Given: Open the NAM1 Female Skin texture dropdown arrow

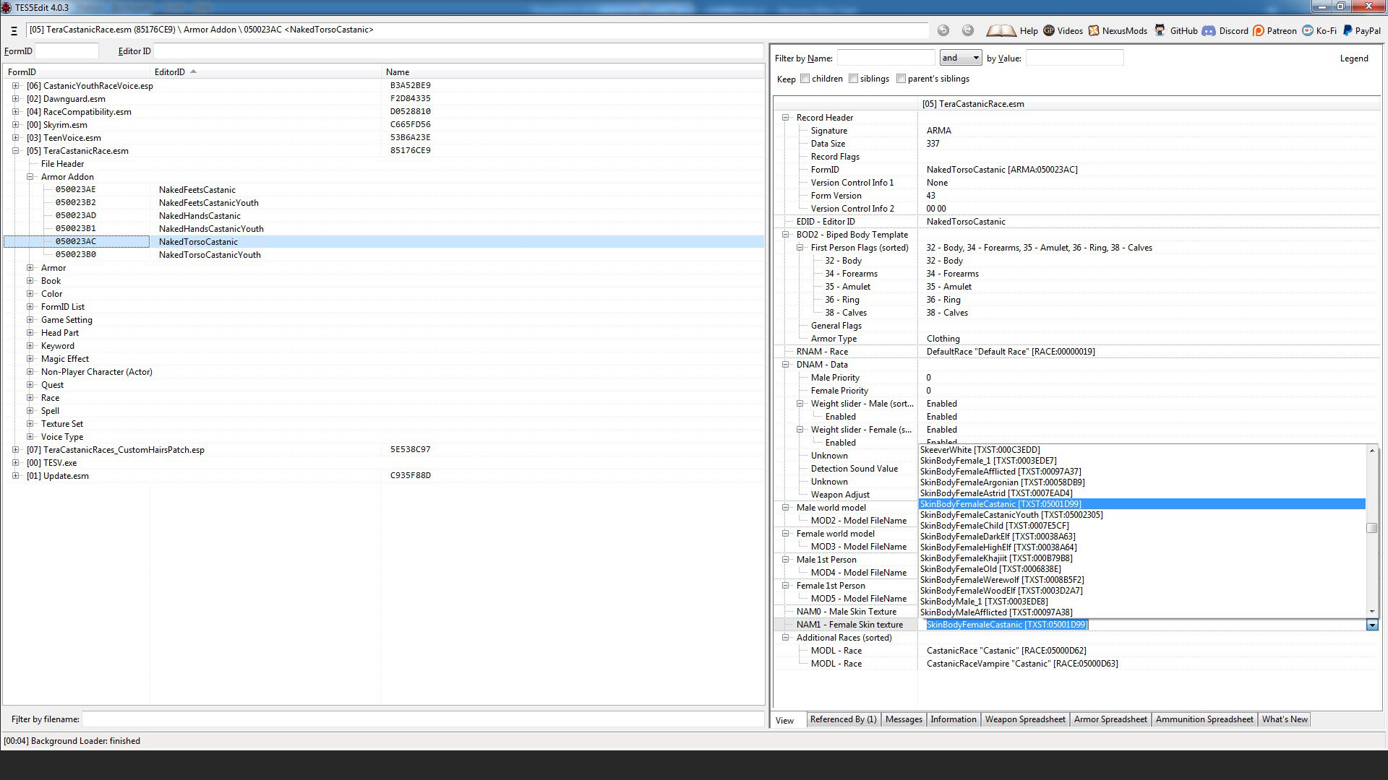Looking at the screenshot, I should coord(1372,625).
